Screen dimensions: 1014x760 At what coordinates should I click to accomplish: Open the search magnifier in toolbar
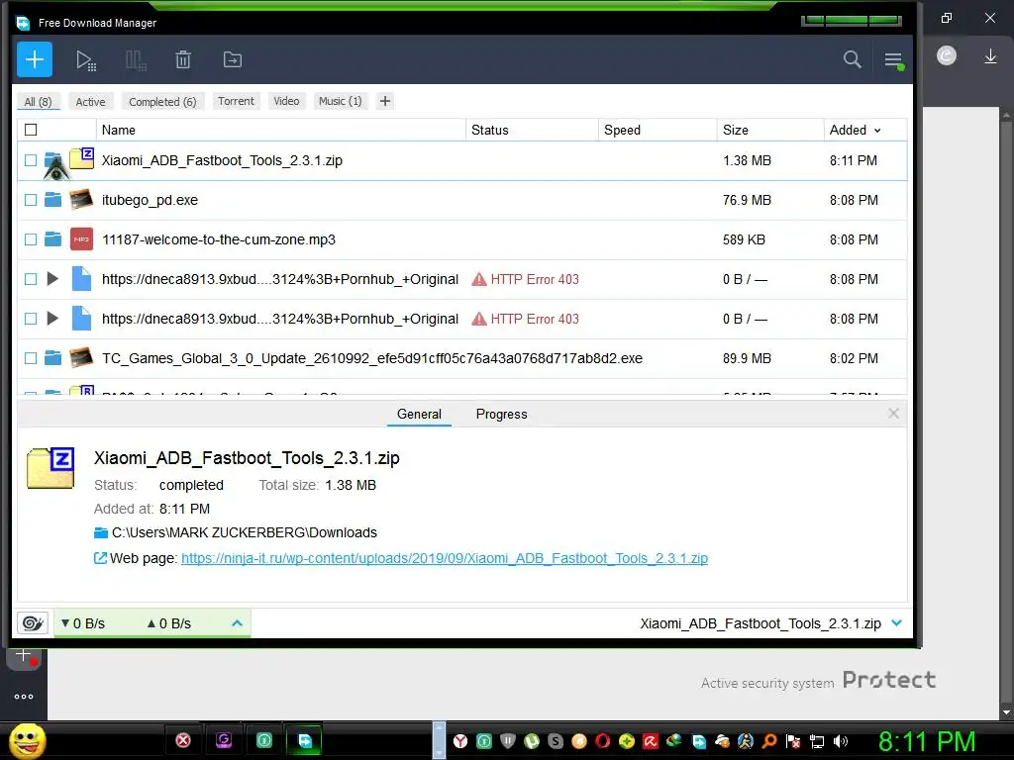pyautogui.click(x=852, y=59)
